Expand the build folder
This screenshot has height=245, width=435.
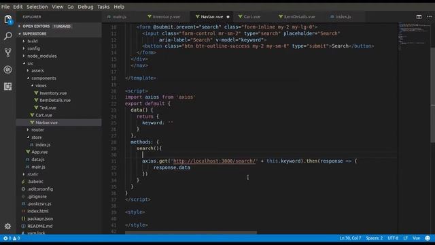point(33,41)
